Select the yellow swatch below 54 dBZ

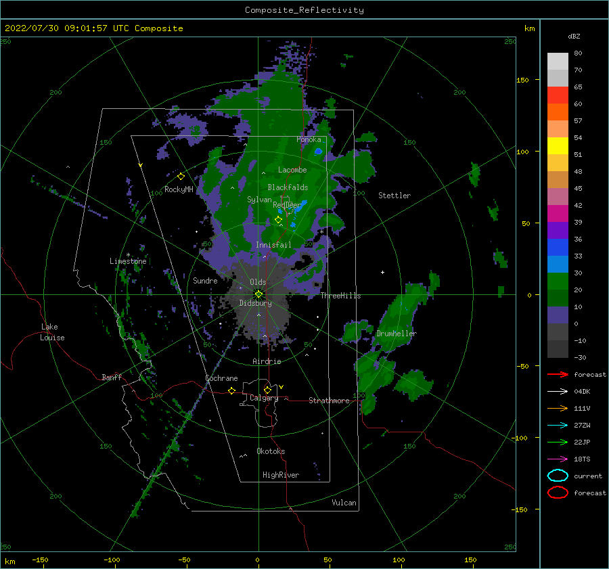click(558, 146)
